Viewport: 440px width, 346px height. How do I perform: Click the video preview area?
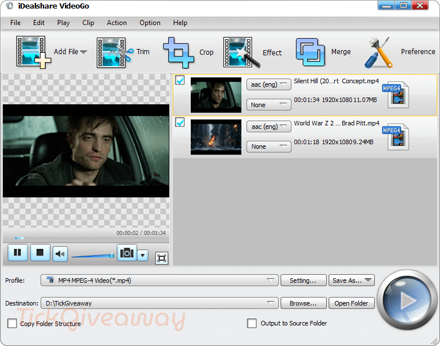[86, 151]
